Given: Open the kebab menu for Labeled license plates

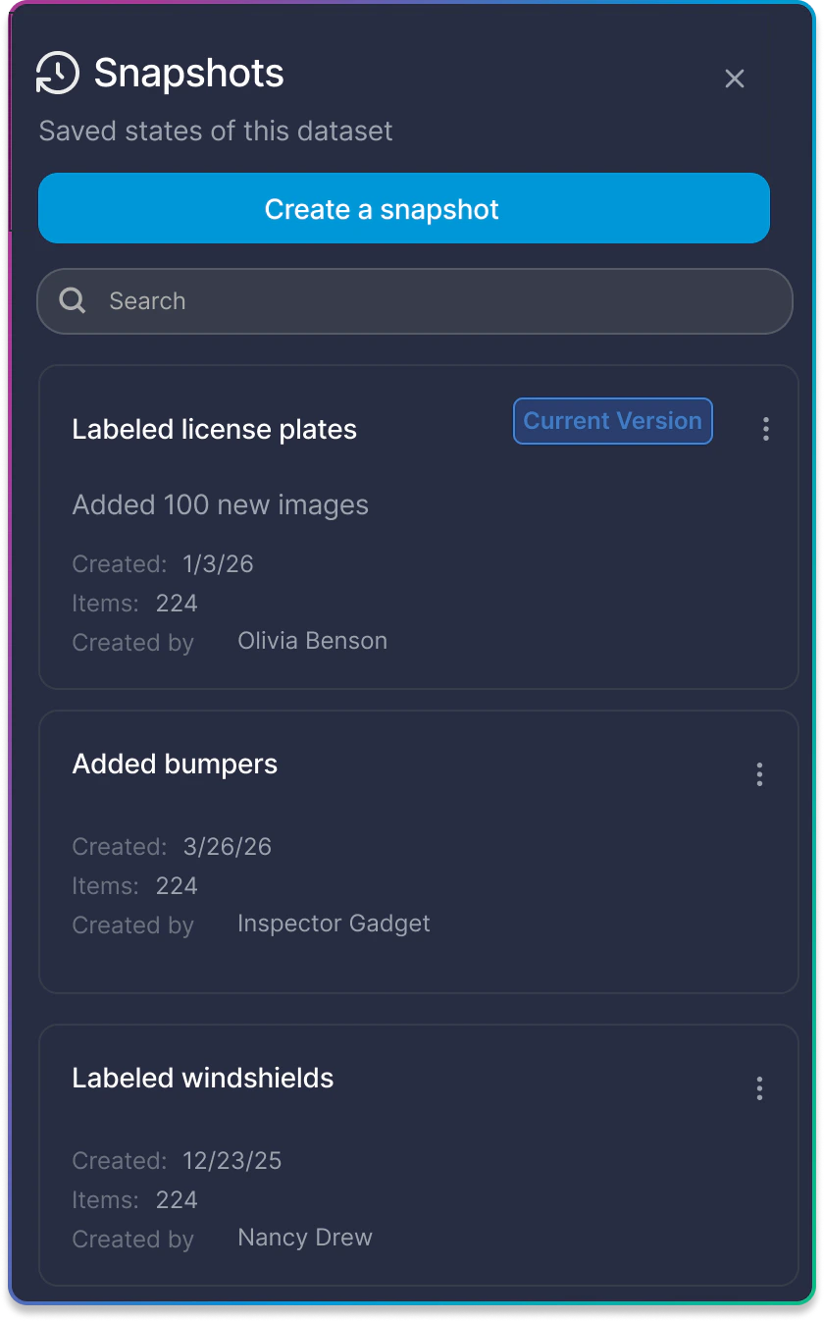Looking at the screenshot, I should pyautogui.click(x=766, y=429).
